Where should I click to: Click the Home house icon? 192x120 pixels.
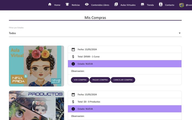[50, 5]
